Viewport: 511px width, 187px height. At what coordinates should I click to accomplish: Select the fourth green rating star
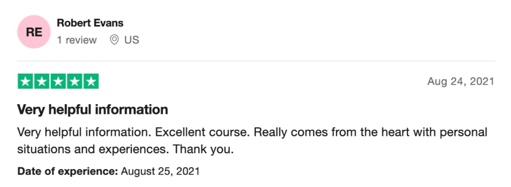click(x=74, y=81)
